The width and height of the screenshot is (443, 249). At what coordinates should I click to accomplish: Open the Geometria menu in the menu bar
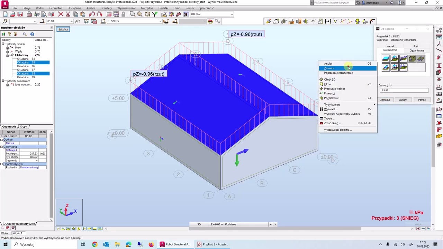[56, 8]
